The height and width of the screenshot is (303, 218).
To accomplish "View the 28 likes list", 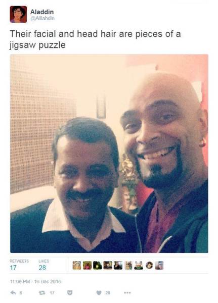I will tap(43, 265).
